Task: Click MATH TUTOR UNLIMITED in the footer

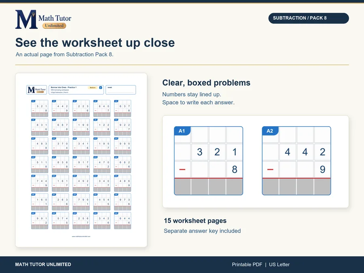Action: 43,265
